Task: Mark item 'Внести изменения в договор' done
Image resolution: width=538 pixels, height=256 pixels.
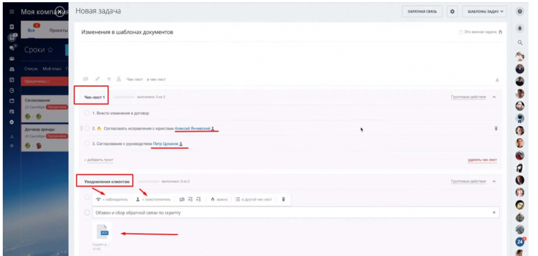Action: tap(87, 113)
